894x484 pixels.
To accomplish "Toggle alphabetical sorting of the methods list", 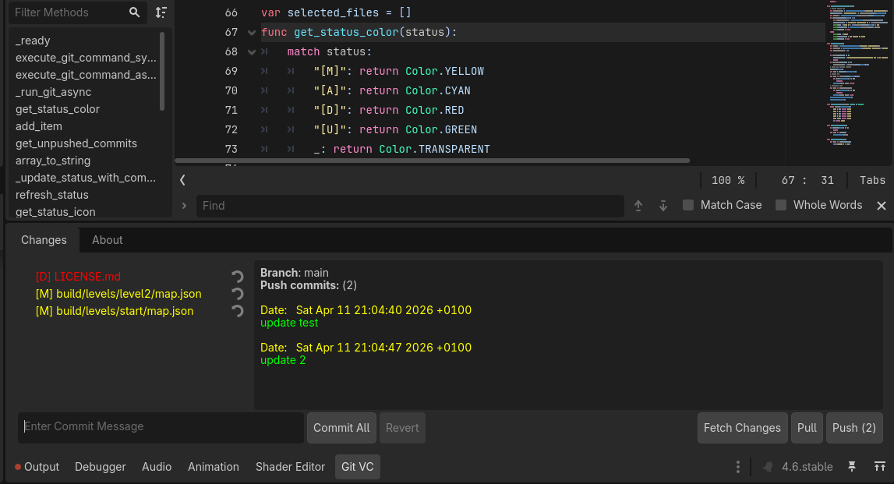I will tap(161, 12).
